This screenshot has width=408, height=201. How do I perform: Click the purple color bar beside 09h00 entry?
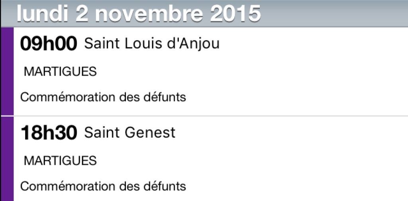7,71
